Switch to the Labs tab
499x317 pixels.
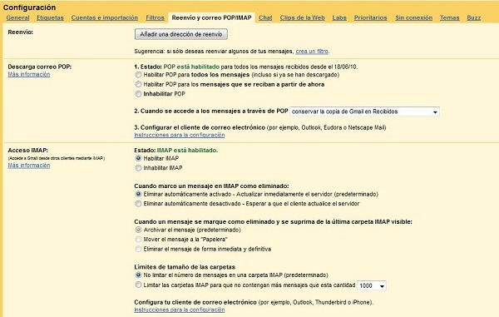[x=339, y=17]
